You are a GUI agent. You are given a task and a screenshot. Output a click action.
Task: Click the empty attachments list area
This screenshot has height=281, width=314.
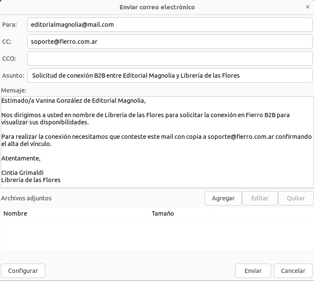pyautogui.click(x=157, y=234)
